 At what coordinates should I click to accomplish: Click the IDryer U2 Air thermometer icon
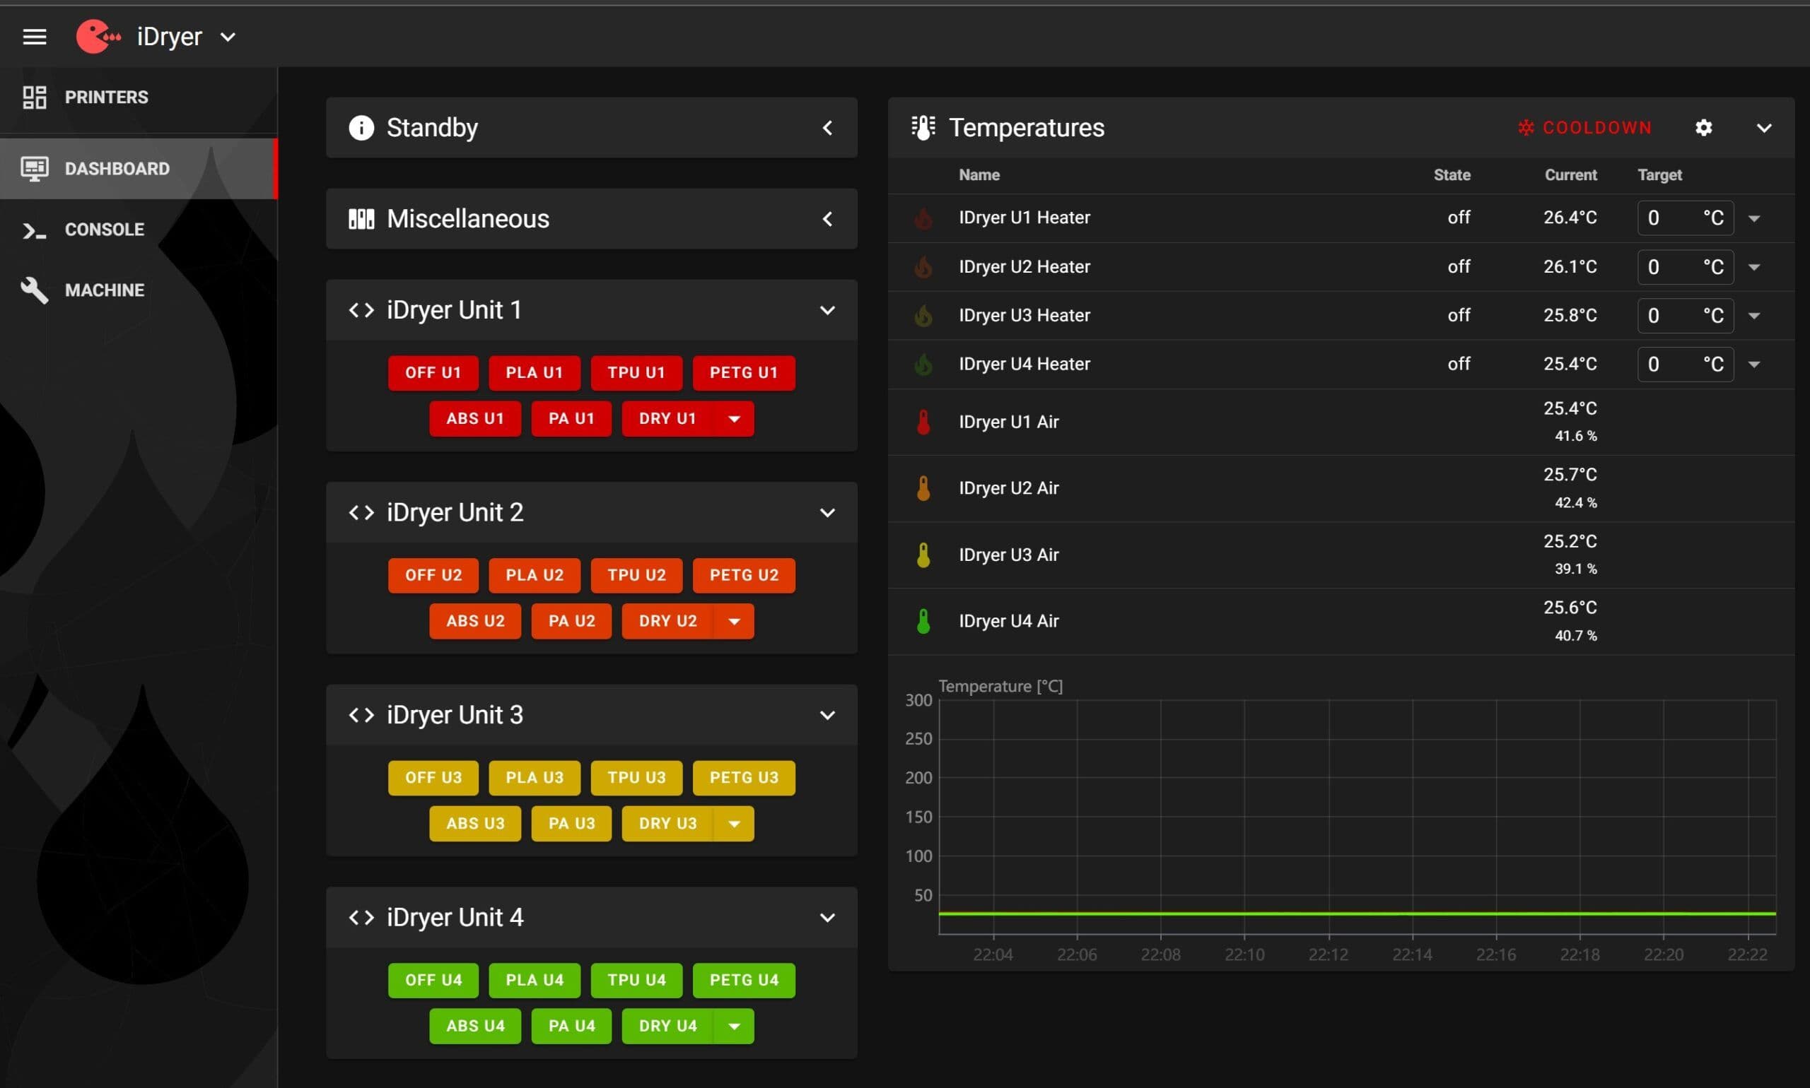923,488
